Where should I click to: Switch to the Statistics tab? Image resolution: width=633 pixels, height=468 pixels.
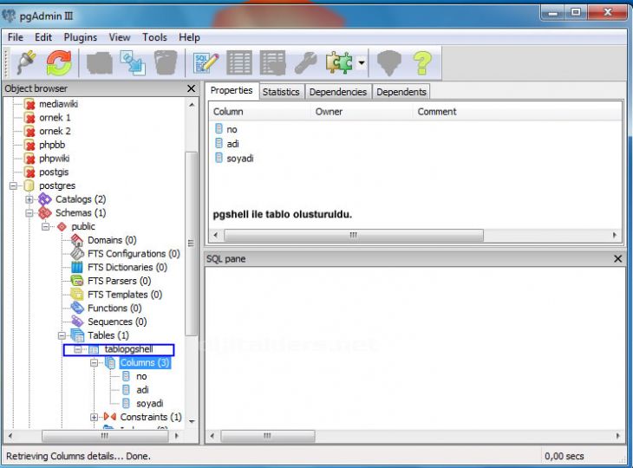click(281, 92)
